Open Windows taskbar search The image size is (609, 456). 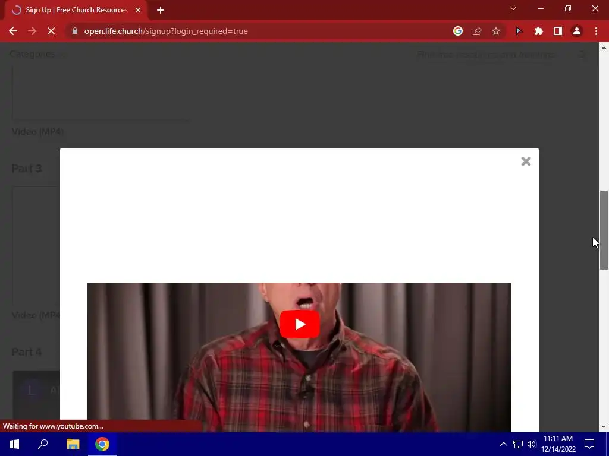43,444
